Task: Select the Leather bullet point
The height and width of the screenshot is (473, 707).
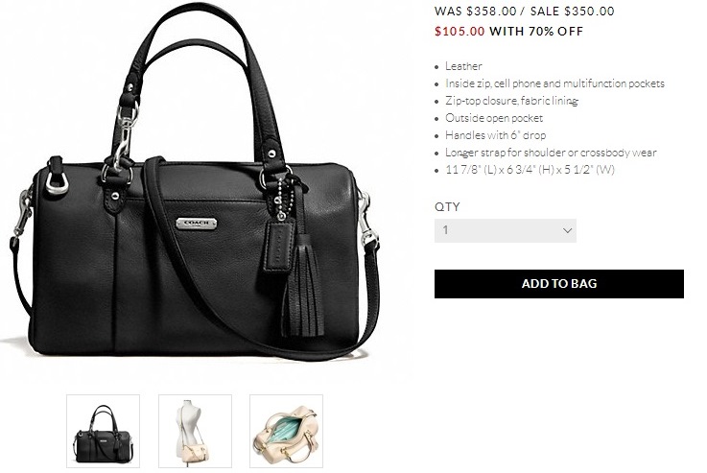Action: coord(463,66)
